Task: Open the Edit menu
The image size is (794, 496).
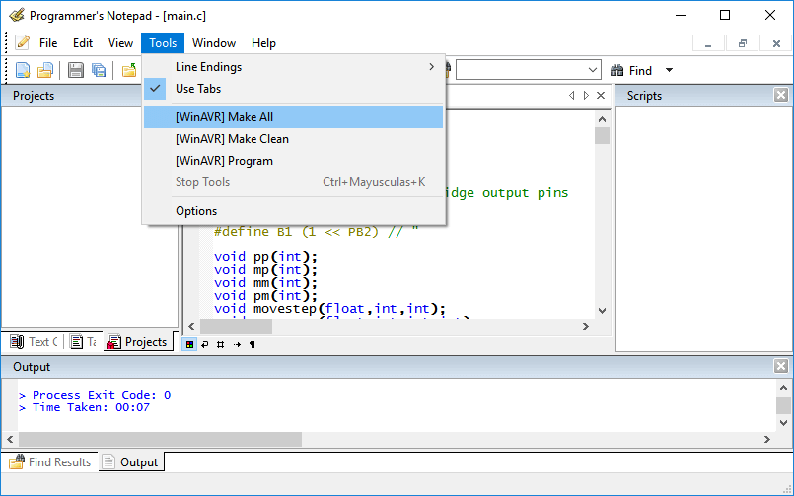Action: 83,43
